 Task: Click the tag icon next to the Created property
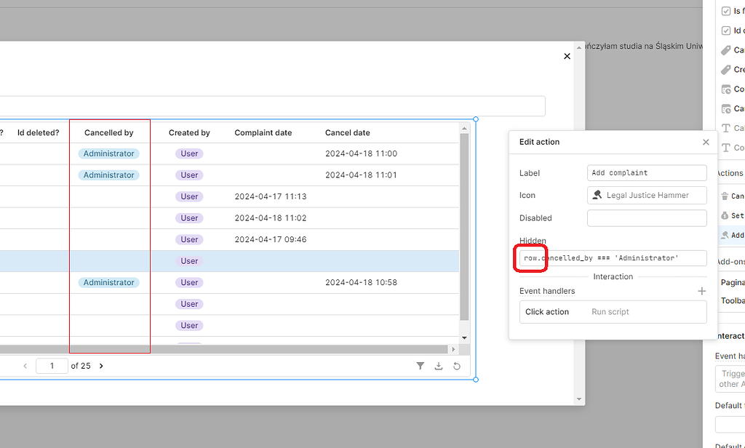pyautogui.click(x=725, y=69)
